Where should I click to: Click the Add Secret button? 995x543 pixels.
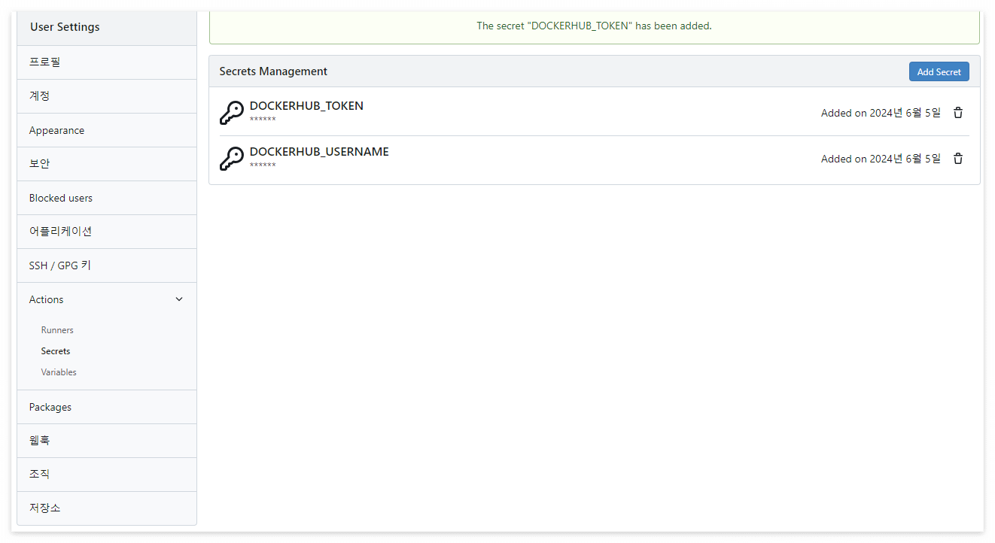point(939,71)
